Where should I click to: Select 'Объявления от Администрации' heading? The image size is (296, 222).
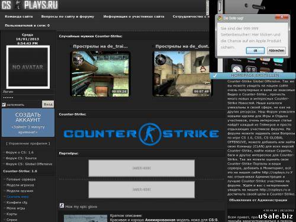[x=258, y=200]
